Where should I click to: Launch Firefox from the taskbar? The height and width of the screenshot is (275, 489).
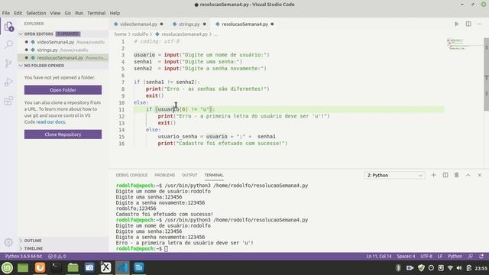pos(40,267)
